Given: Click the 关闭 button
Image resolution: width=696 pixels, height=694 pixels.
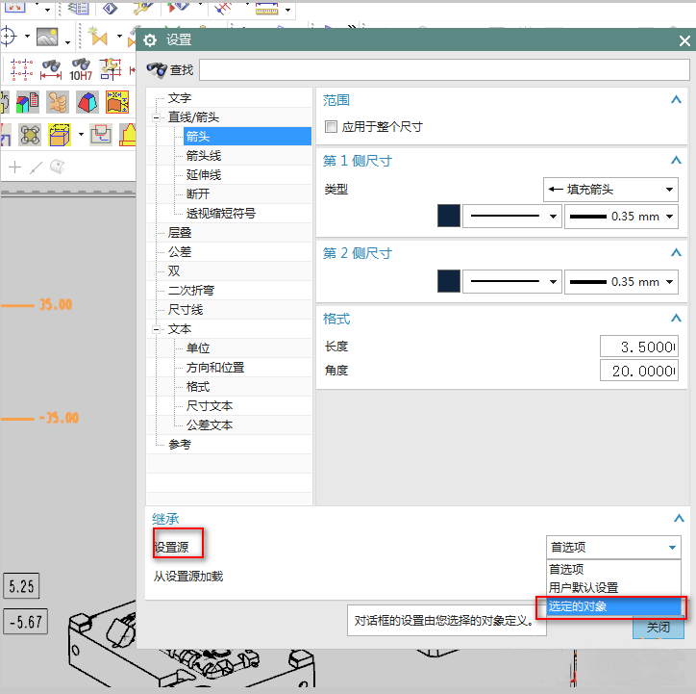Looking at the screenshot, I should (x=658, y=627).
